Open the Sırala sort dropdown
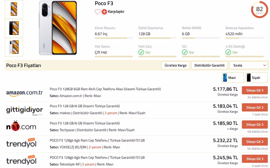270x168 pixels. pyautogui.click(x=248, y=65)
